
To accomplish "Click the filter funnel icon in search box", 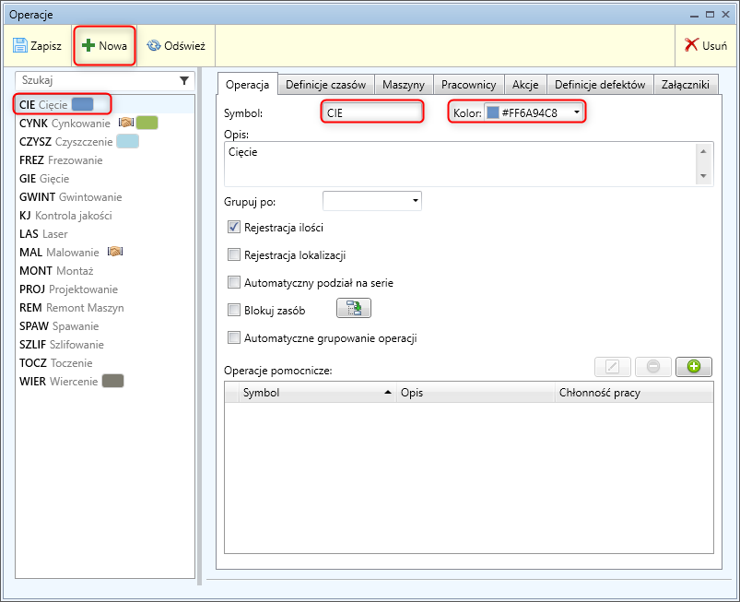I will [184, 80].
